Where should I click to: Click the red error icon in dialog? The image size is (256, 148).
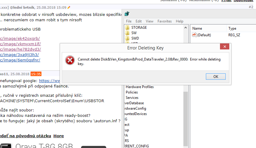[70, 60]
